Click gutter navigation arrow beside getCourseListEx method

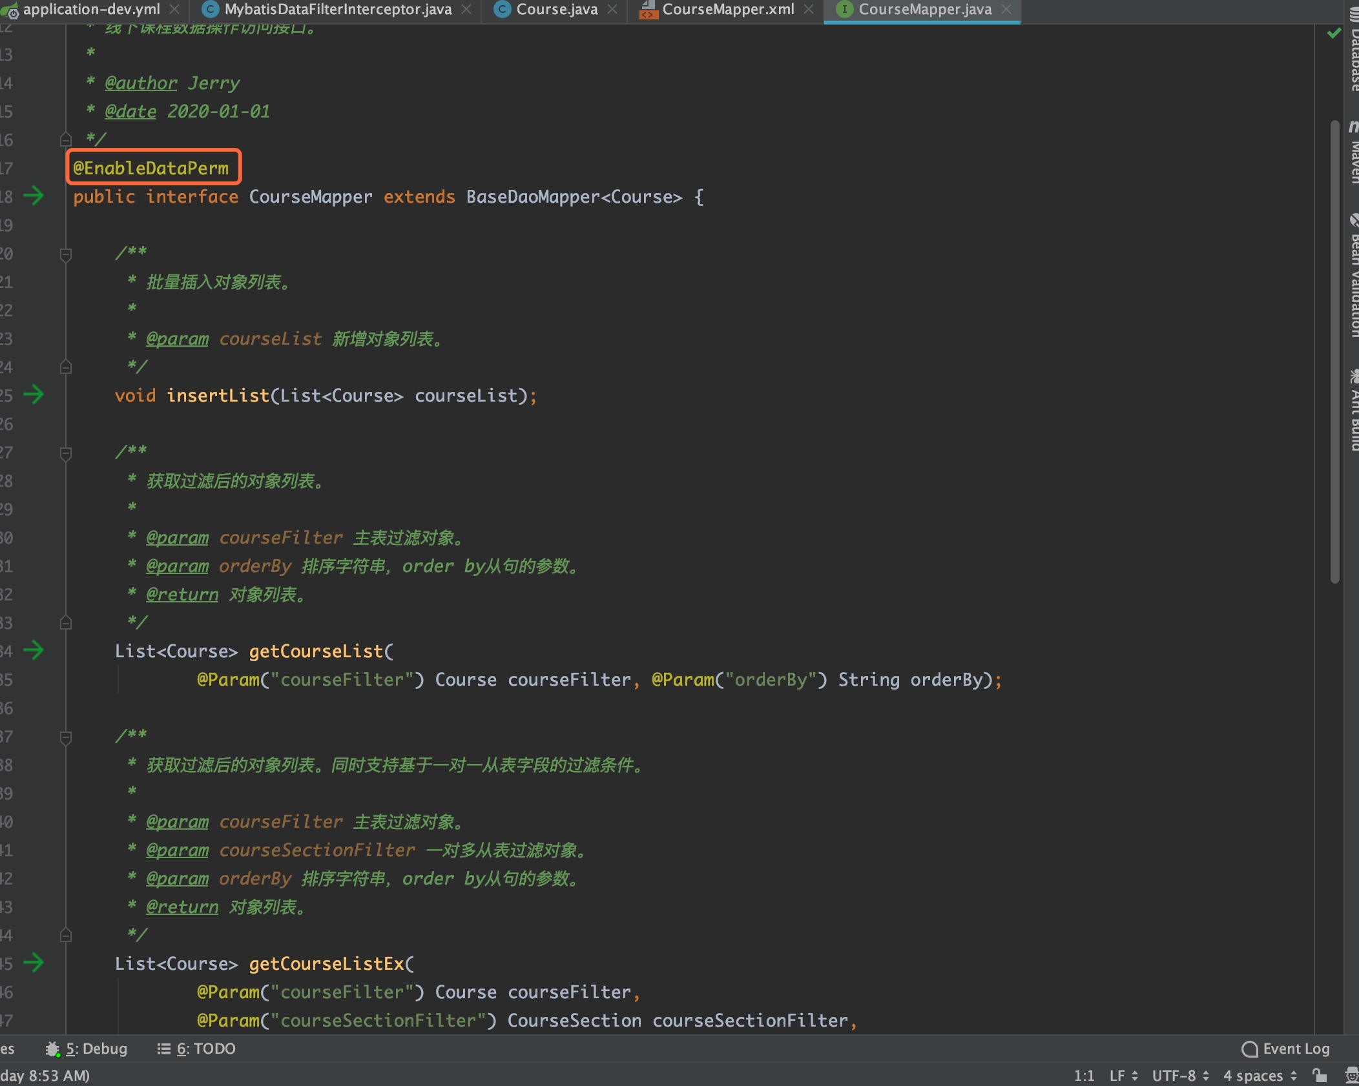coord(34,963)
